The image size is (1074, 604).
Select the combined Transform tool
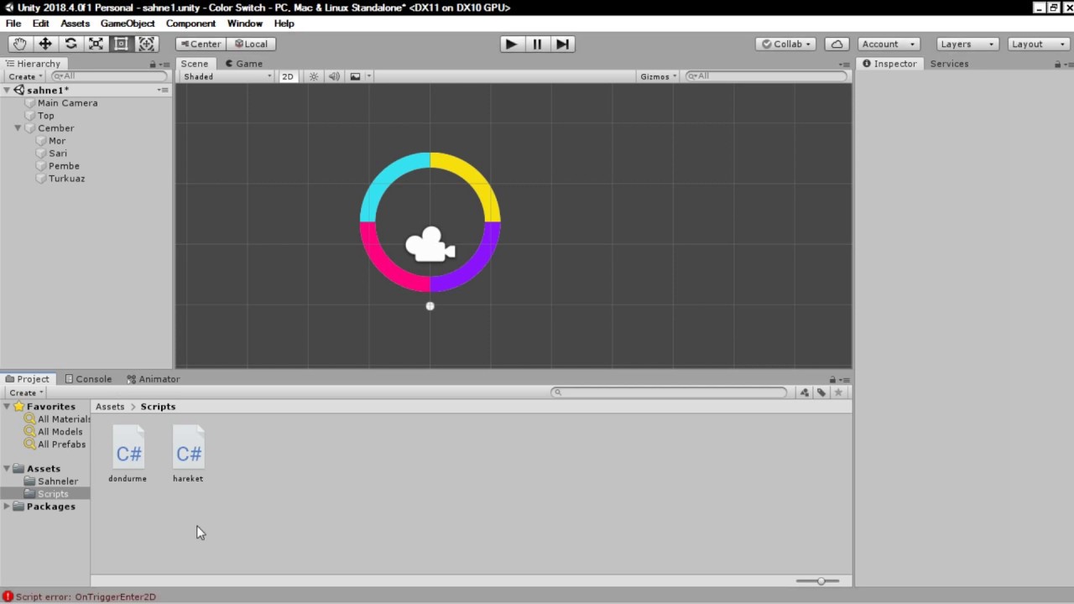(x=146, y=44)
